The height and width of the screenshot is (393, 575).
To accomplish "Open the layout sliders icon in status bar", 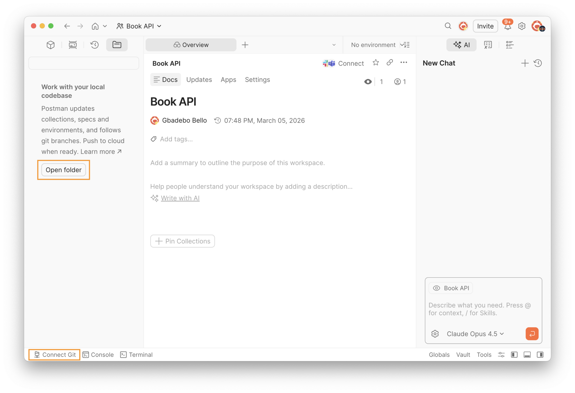I will [x=501, y=355].
